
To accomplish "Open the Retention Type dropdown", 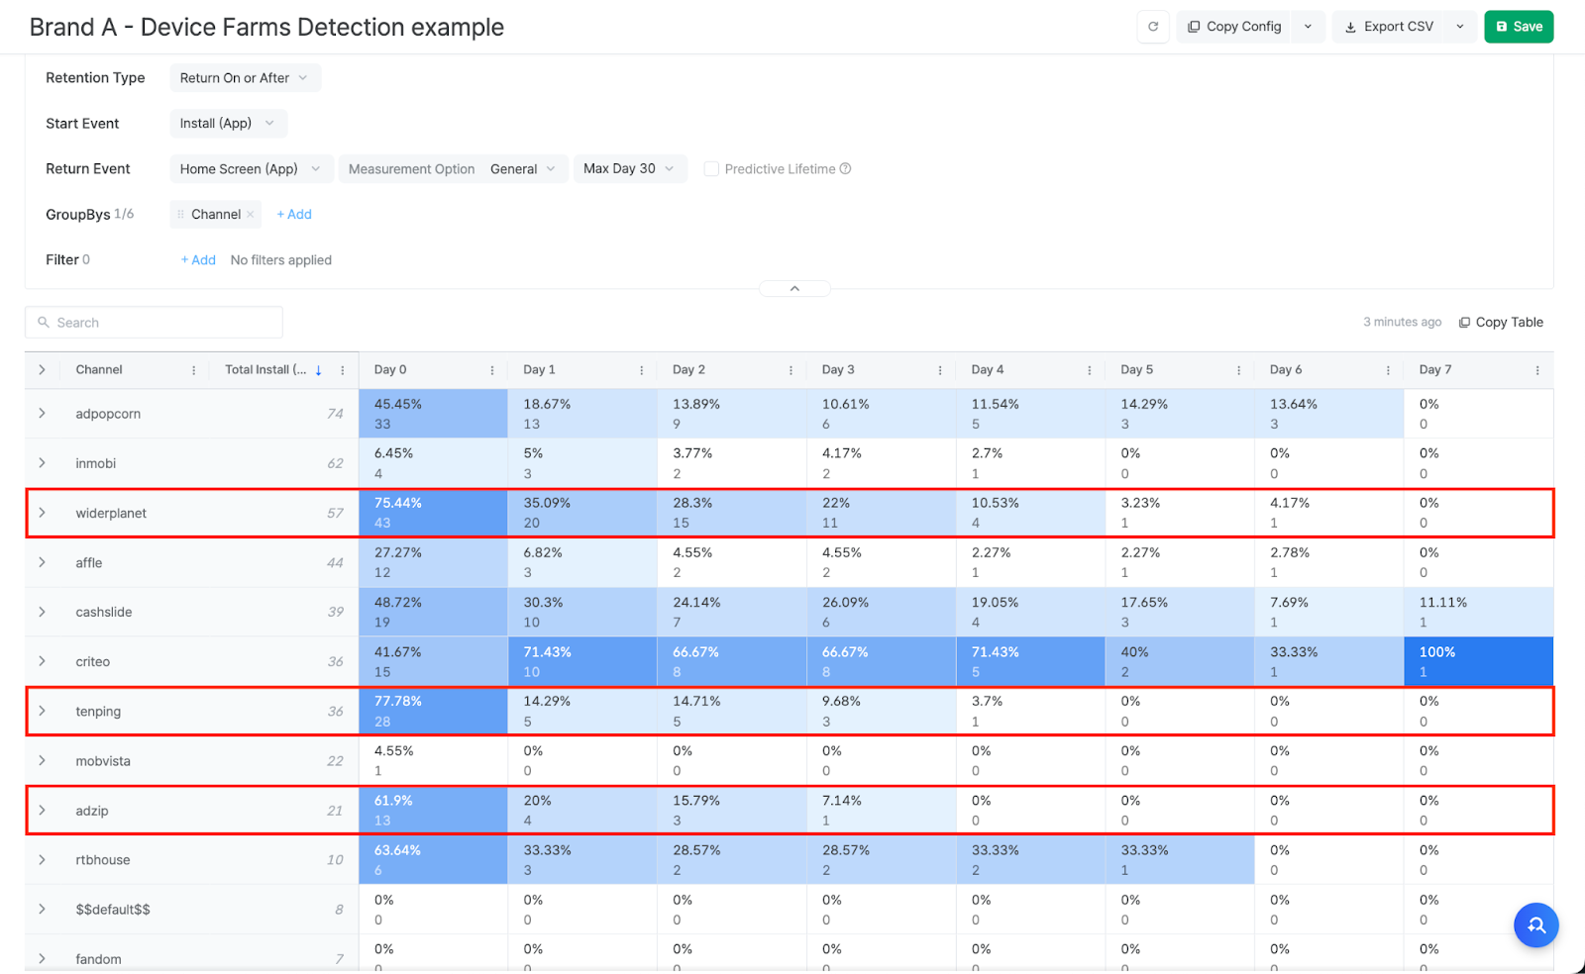I will 245,78.
